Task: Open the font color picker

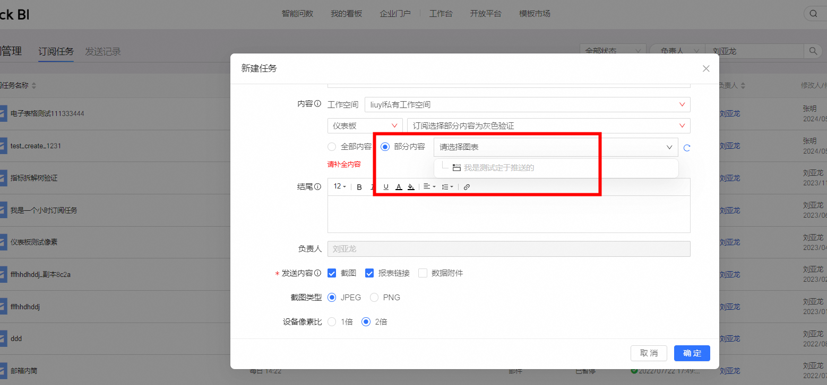Action: [x=399, y=187]
